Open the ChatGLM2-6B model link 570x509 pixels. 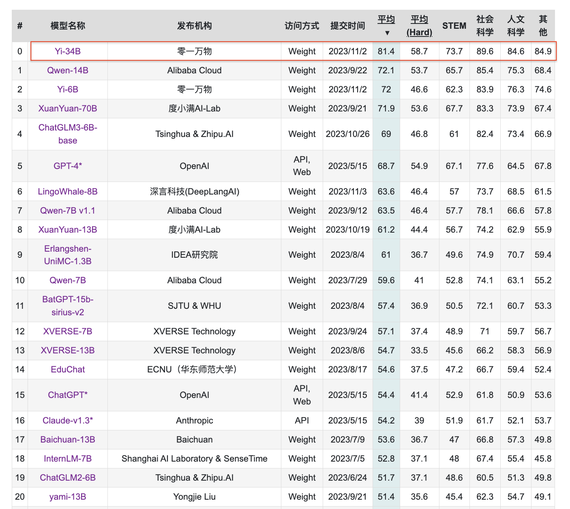[67, 477]
